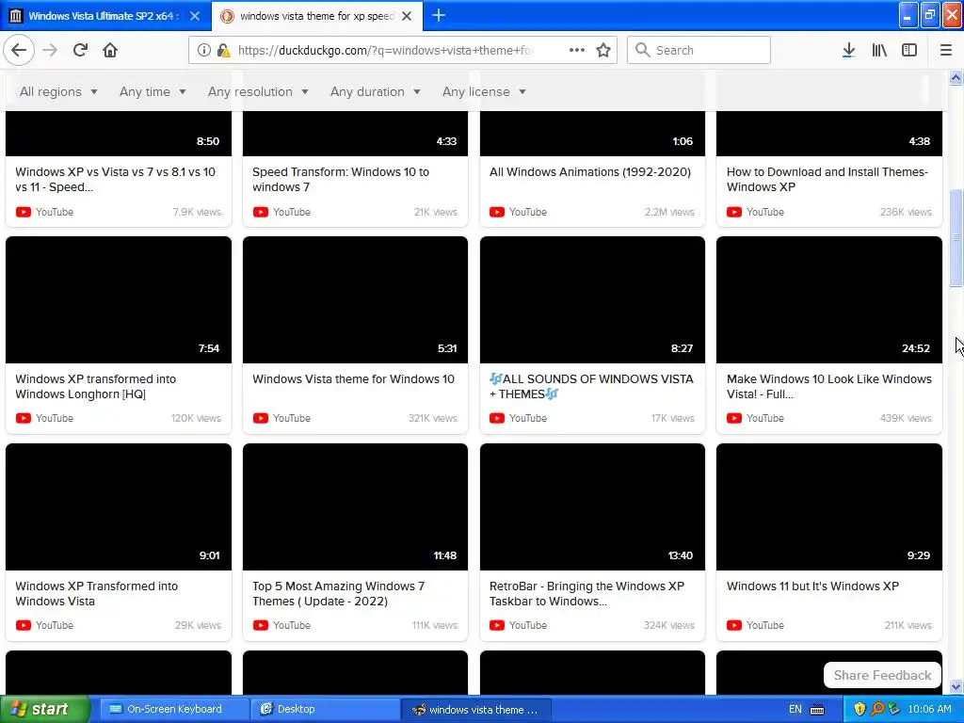This screenshot has height=723, width=964.
Task: Click the 13:40 RetroBar video thumbnail
Action: tap(592, 507)
